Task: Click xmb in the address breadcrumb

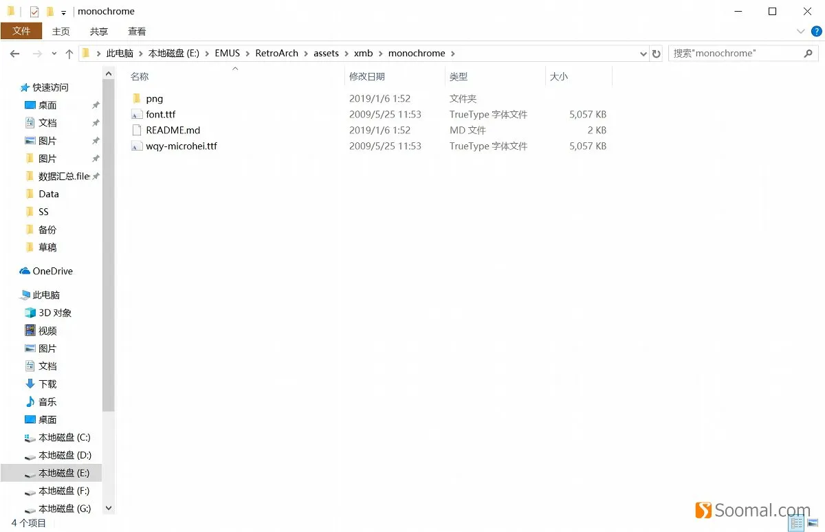Action: coord(364,54)
